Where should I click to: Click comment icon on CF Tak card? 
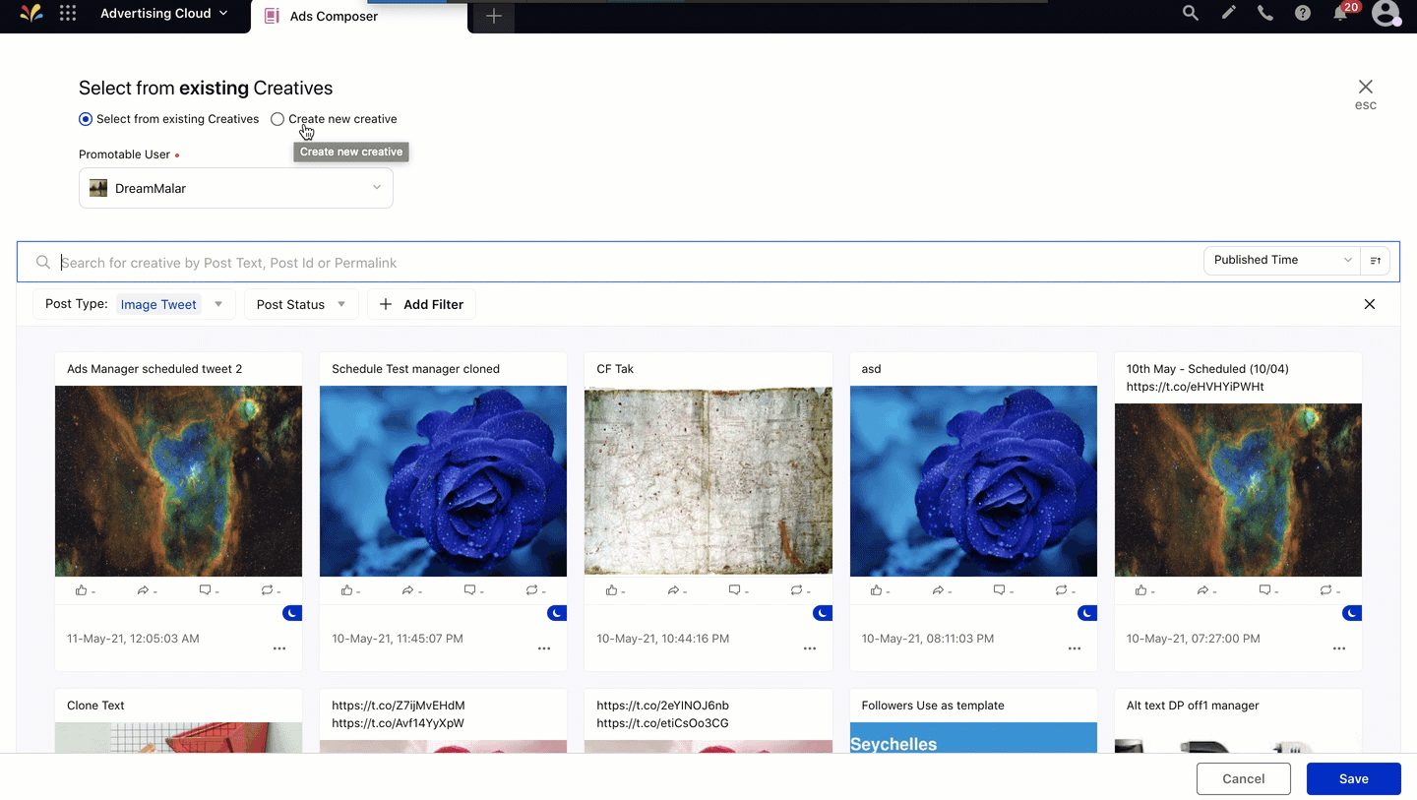[735, 590]
